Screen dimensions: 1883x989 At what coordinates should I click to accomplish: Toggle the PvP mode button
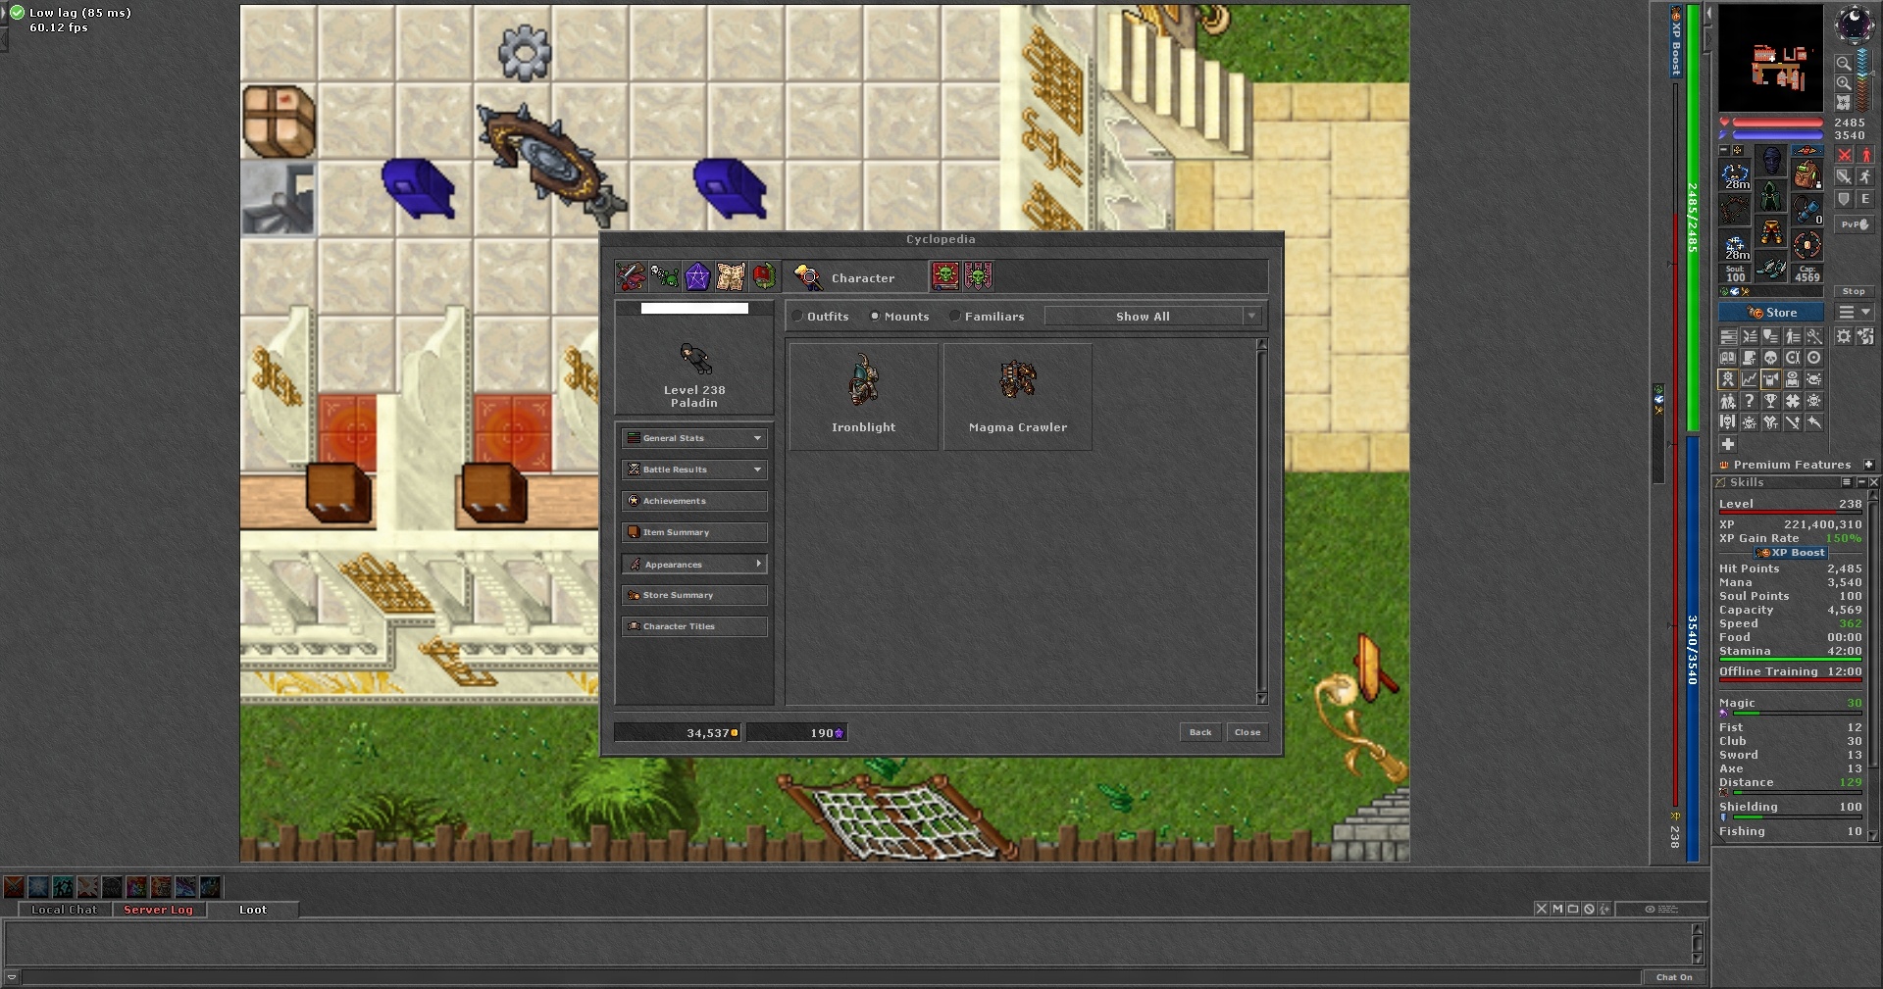(1854, 224)
